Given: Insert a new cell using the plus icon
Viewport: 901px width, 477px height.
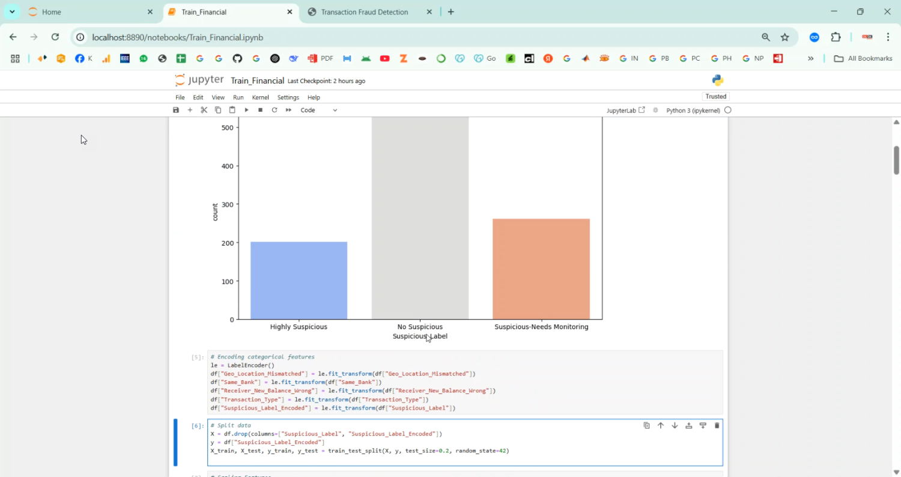Looking at the screenshot, I should coord(190,110).
